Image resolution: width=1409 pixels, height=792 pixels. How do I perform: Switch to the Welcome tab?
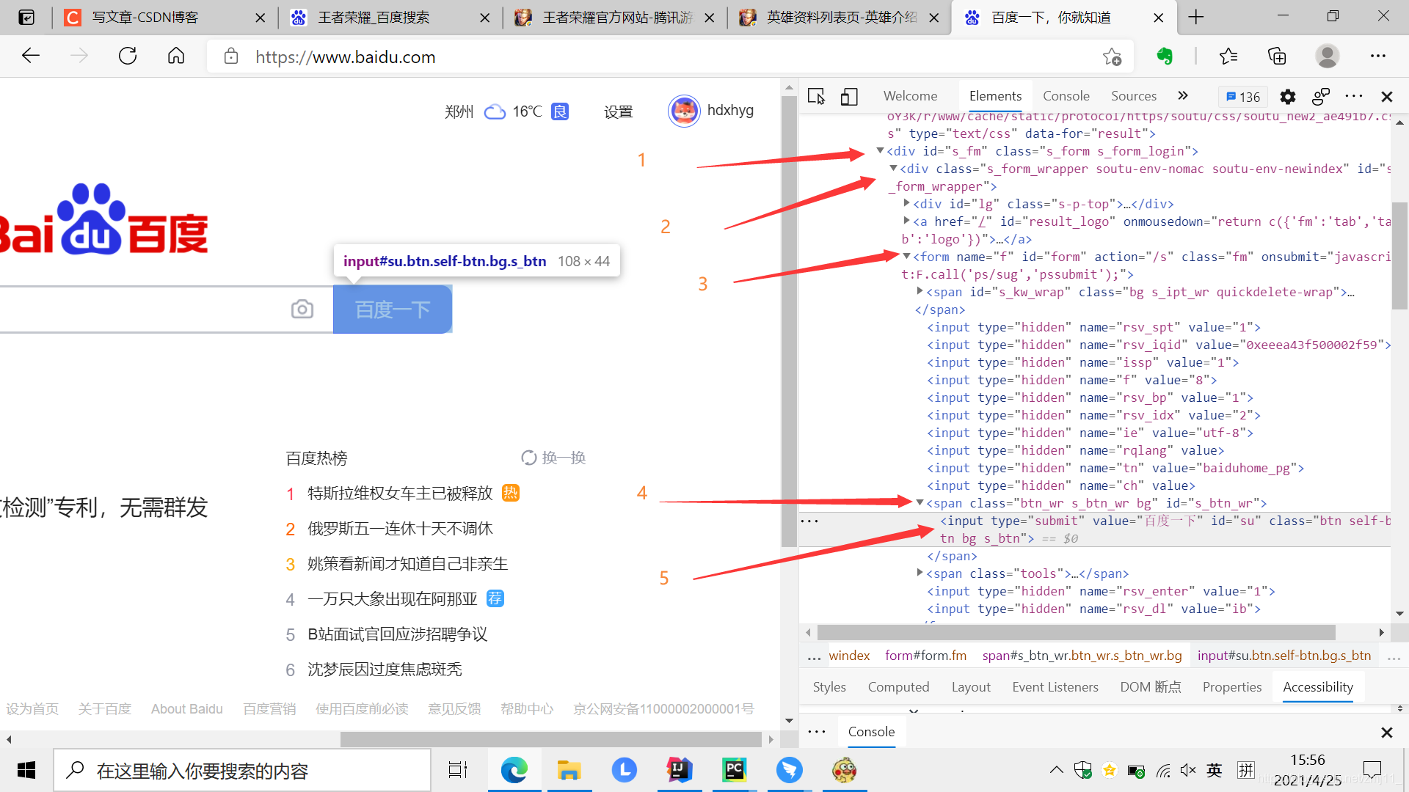pos(910,96)
